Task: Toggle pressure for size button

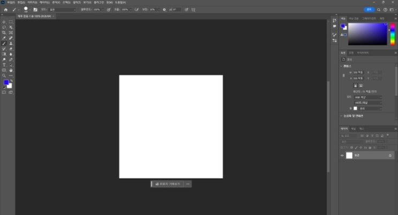Action: tap(186, 10)
